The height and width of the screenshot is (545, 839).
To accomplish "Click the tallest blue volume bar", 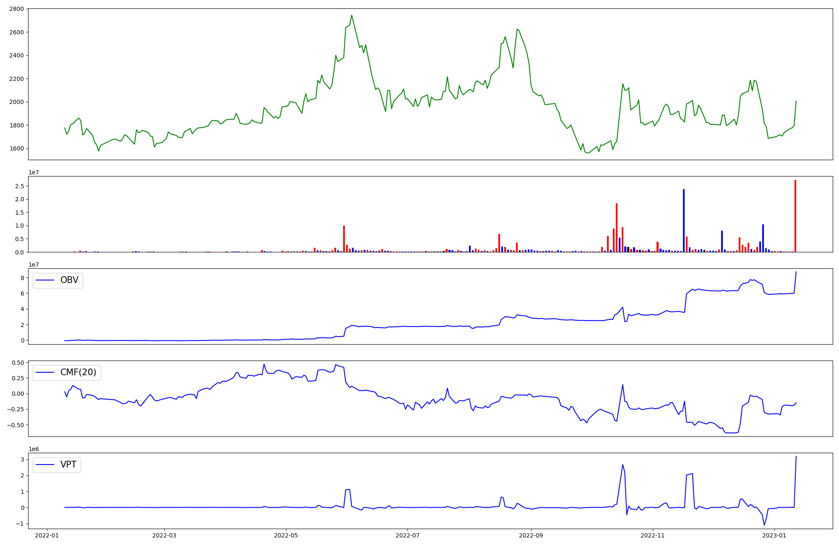I will [684, 221].
